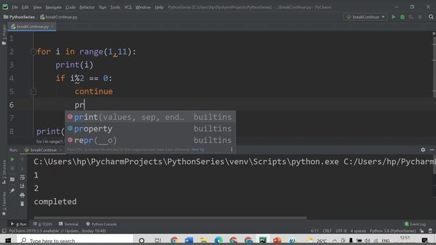
Task: Open PowerPoint from the taskbar
Action: click(277, 240)
